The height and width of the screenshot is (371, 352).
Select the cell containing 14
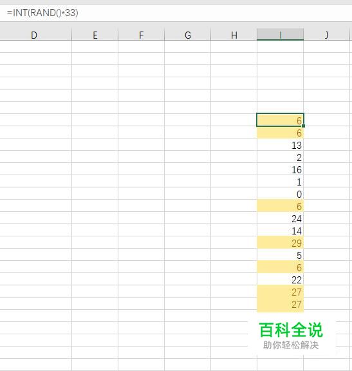(x=280, y=230)
